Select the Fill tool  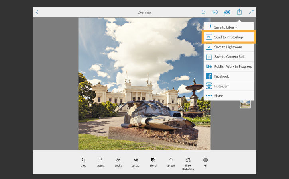coord(206,162)
